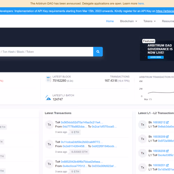
Task: Expand the Blockchain dropdown menu
Action: coord(128,21)
